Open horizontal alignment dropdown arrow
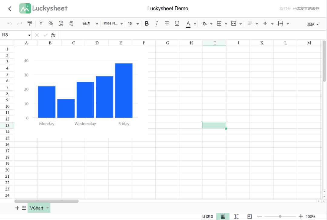Image resolution: width=327 pixels, height=220 pixels. point(257,24)
